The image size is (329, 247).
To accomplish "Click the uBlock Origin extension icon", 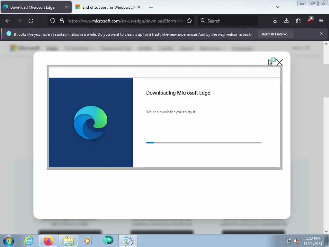I will pos(310,20).
